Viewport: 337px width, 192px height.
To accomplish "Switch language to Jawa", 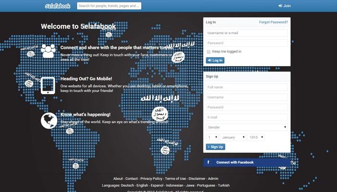I will (x=190, y=185).
